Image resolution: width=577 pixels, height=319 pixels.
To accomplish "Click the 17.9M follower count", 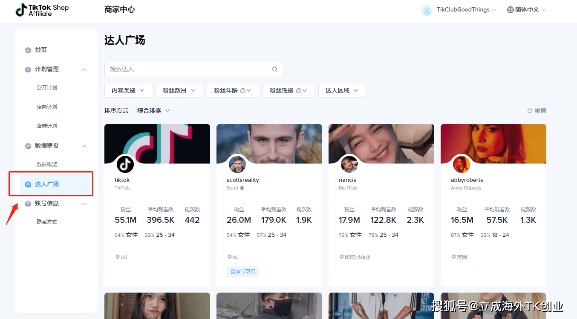I will coord(349,220).
